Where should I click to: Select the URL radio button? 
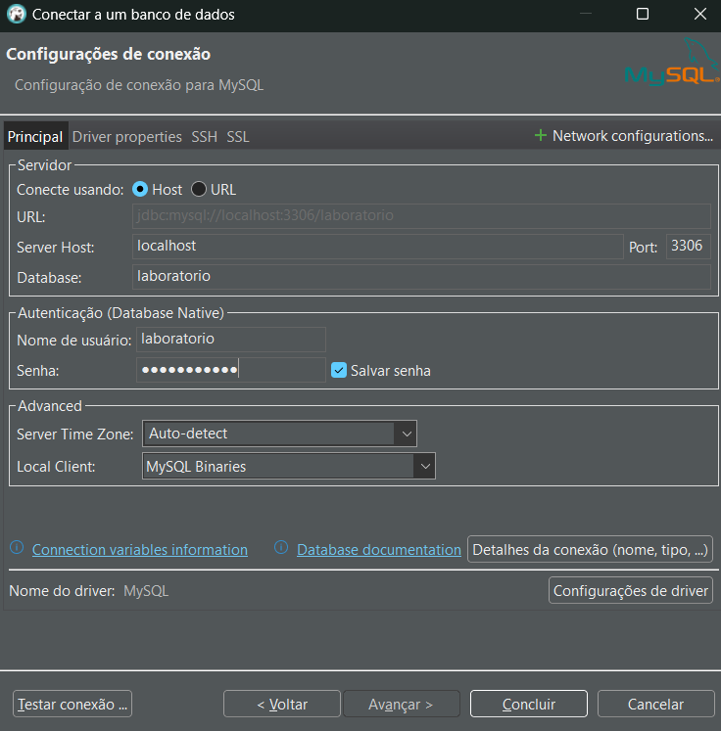[199, 190]
